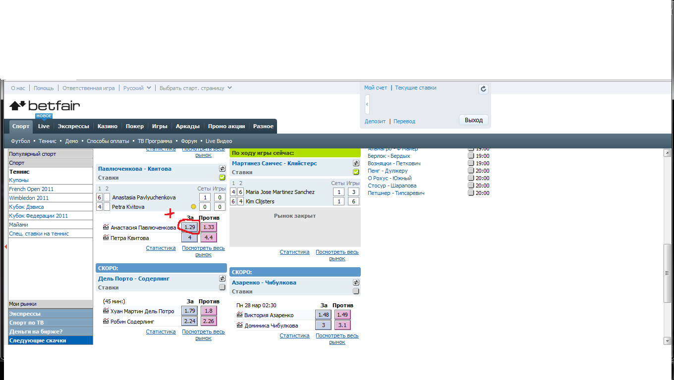This screenshot has height=380, width=674.
Task: Toggle Ставки checkbox for Павлюченкова - Квитова
Action: 222,178
